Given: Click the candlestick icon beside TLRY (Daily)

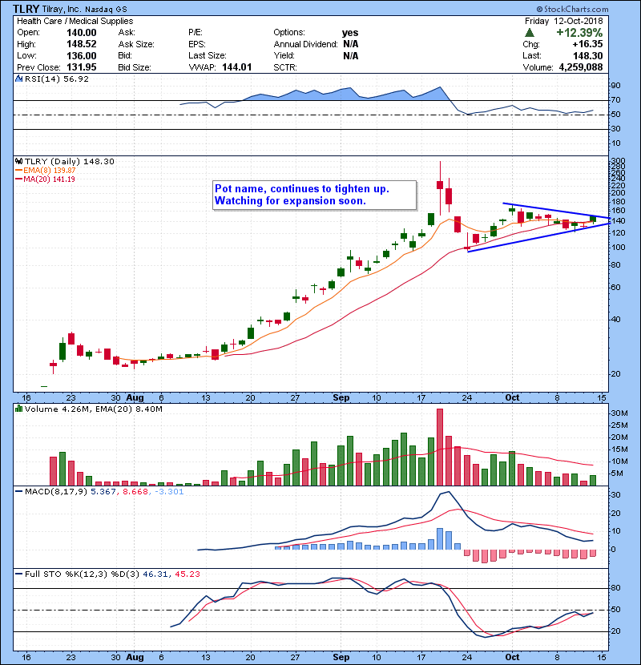Looking at the screenshot, I should 18,161.
